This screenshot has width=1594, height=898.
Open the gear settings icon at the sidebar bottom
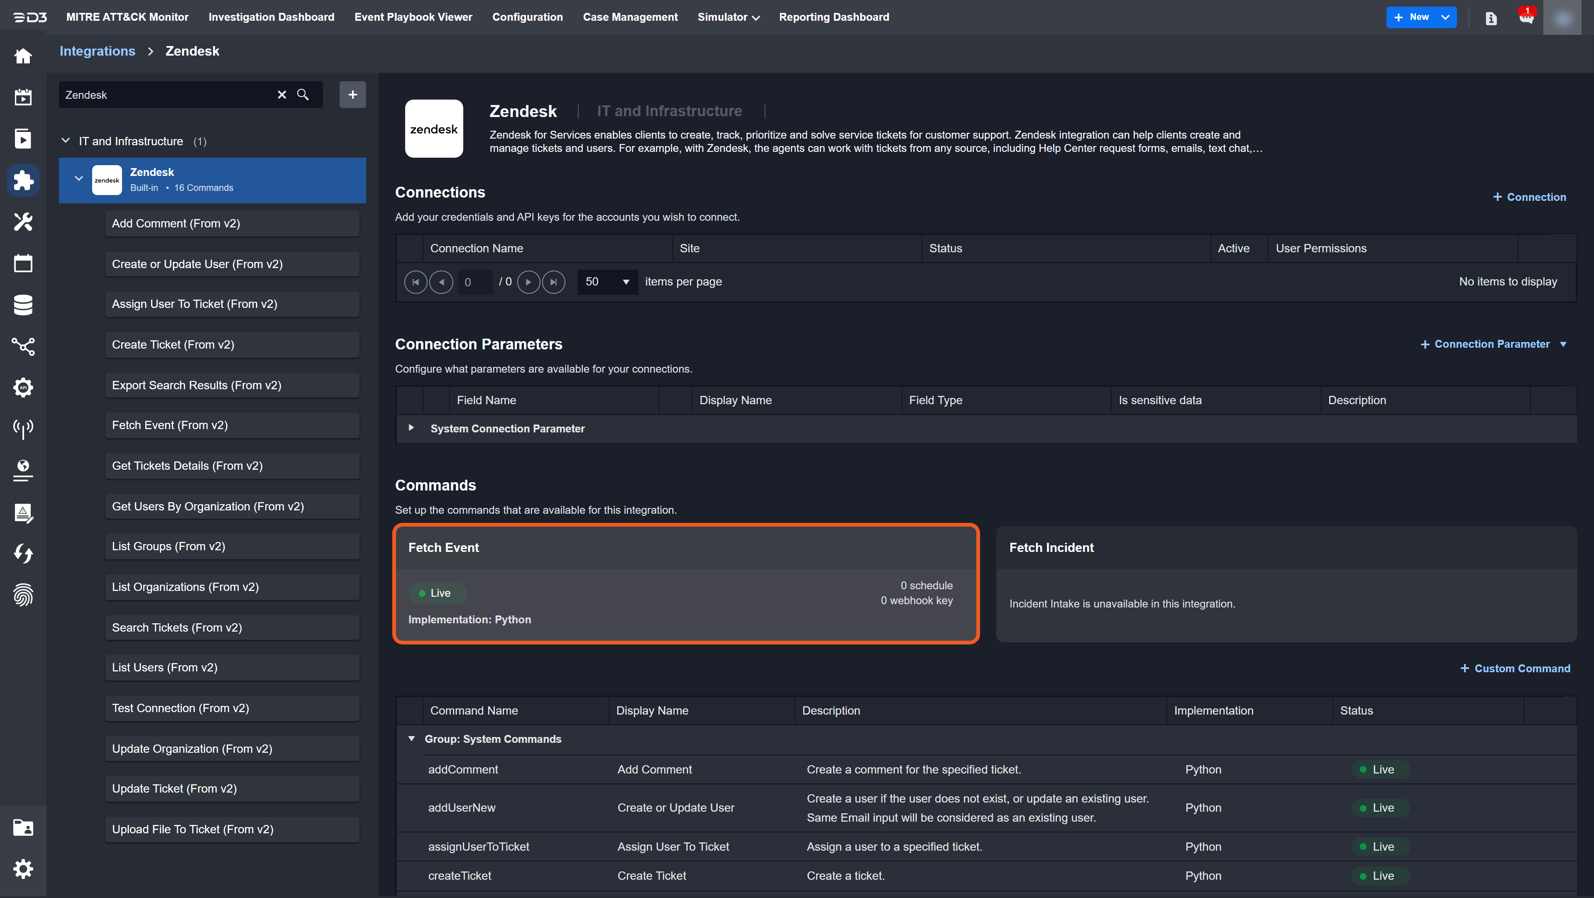pyautogui.click(x=23, y=869)
